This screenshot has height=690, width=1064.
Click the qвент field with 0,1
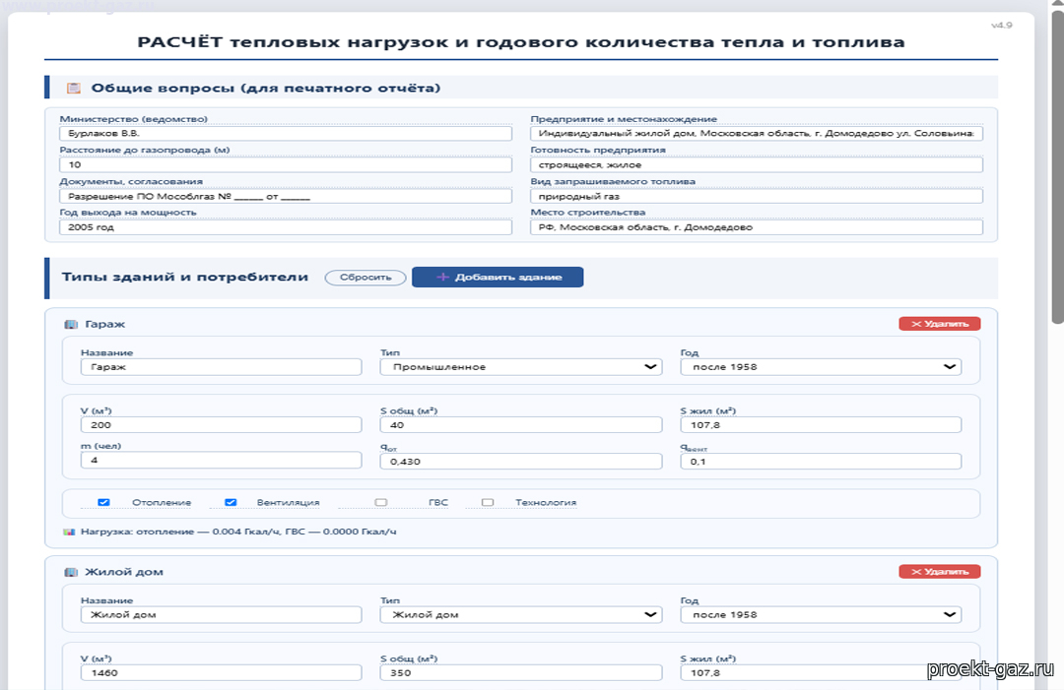point(821,462)
